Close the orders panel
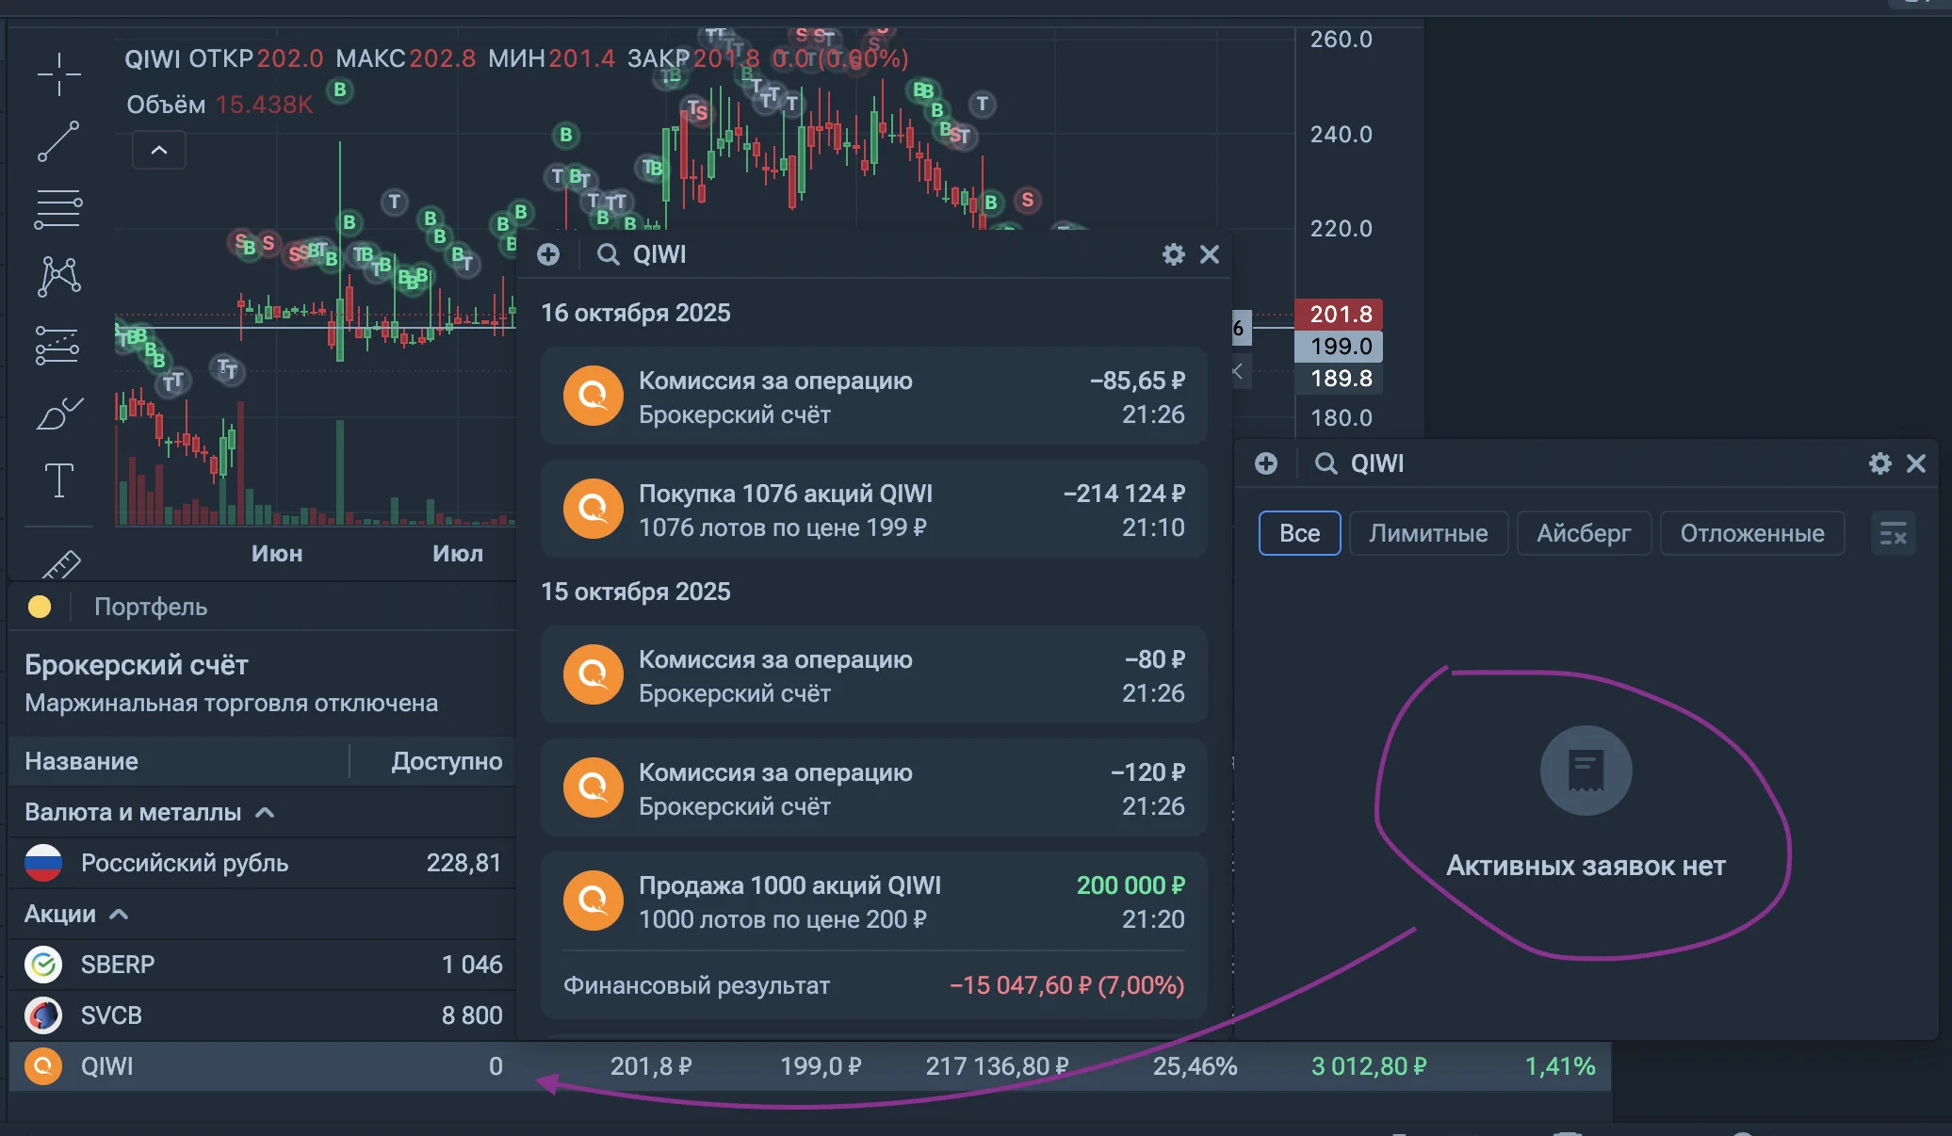This screenshot has height=1136, width=1952. (x=1916, y=463)
